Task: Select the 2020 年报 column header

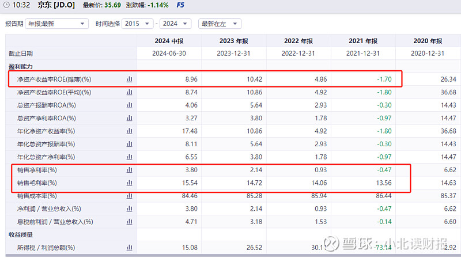Action: tap(428, 41)
